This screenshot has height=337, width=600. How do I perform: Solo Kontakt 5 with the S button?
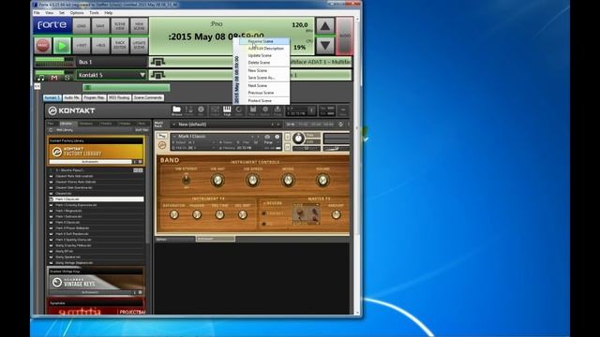(x=67, y=78)
